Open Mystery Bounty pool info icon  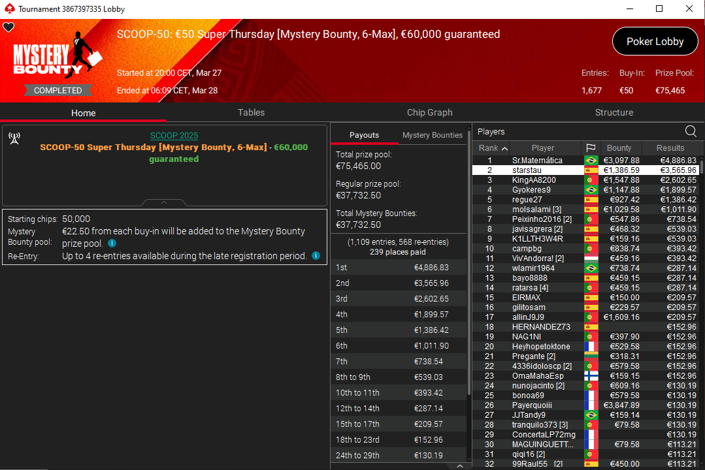(112, 243)
